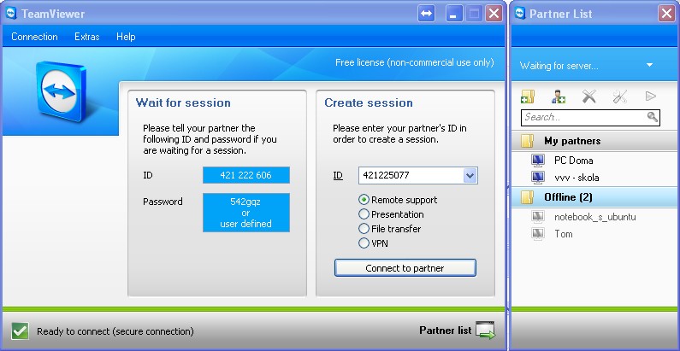Image resolution: width=680 pixels, height=351 pixels.
Task: Click the Ready to connect status text
Action: [x=115, y=331]
